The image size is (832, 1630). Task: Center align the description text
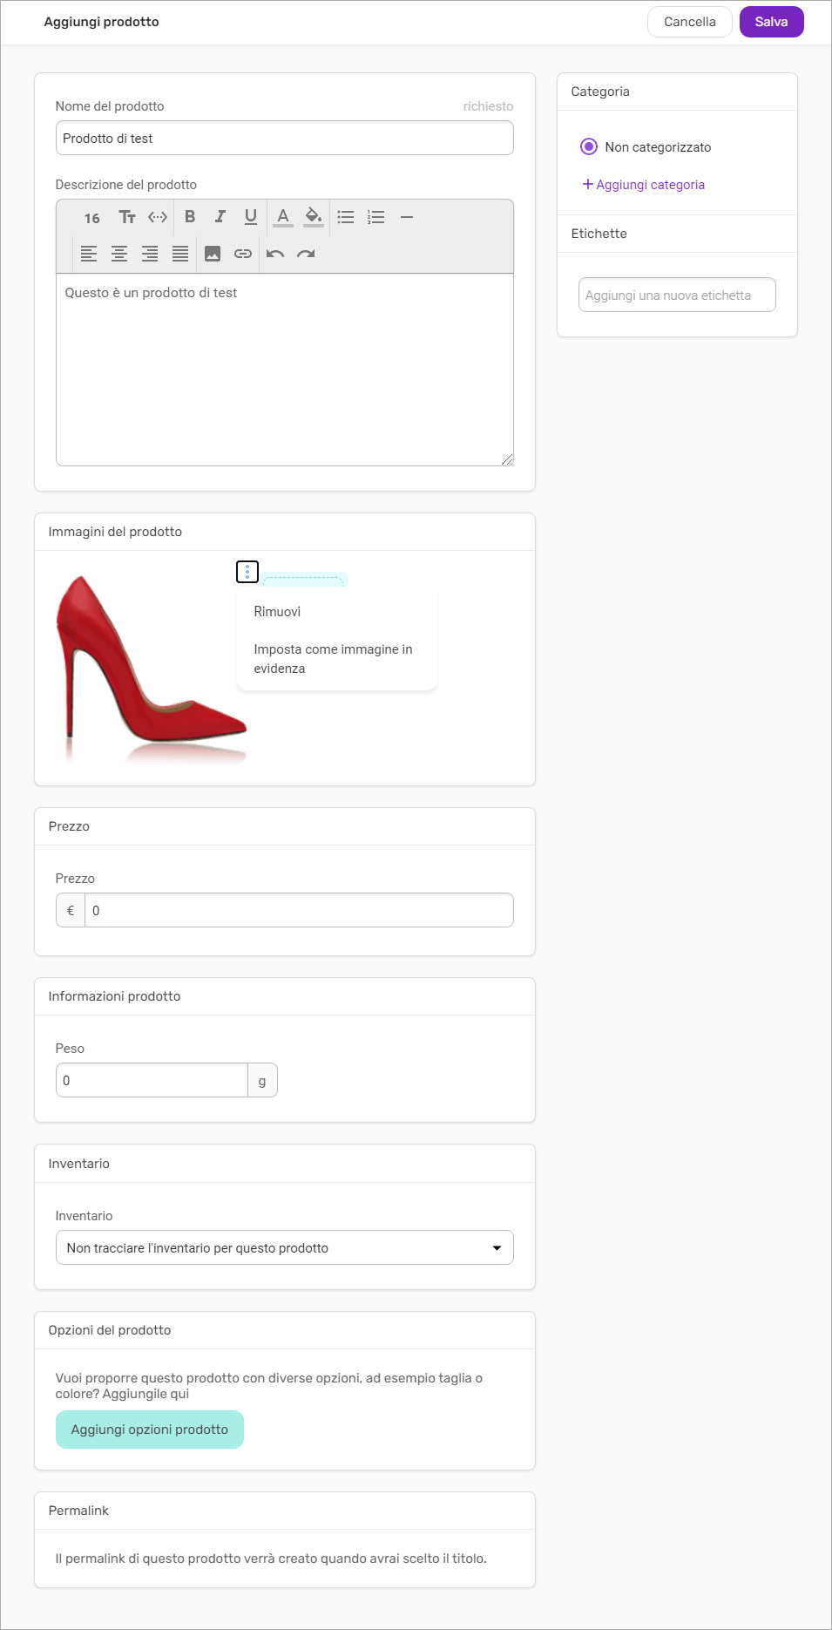click(119, 254)
